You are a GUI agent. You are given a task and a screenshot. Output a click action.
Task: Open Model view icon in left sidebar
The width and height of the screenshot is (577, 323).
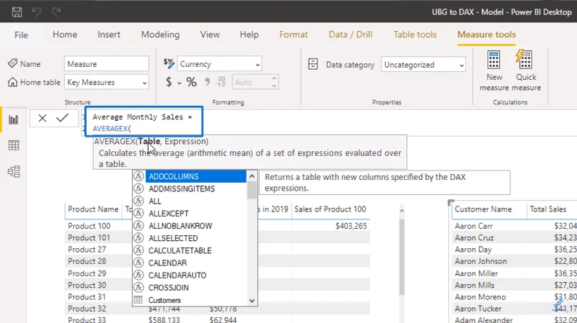(x=14, y=171)
